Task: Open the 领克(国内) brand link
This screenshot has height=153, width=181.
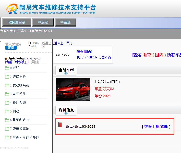Action: 85,52
